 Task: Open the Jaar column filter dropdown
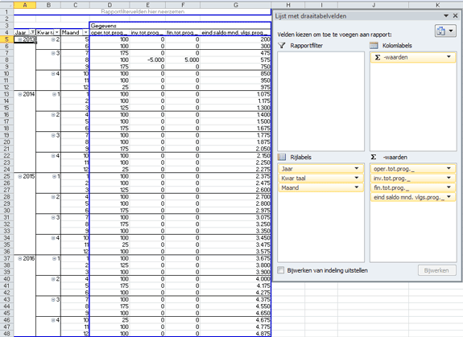pos(32,32)
